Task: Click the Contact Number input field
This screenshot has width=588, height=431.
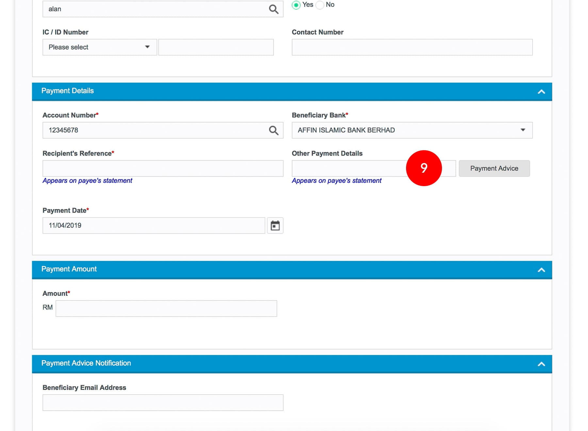Action: click(412, 47)
